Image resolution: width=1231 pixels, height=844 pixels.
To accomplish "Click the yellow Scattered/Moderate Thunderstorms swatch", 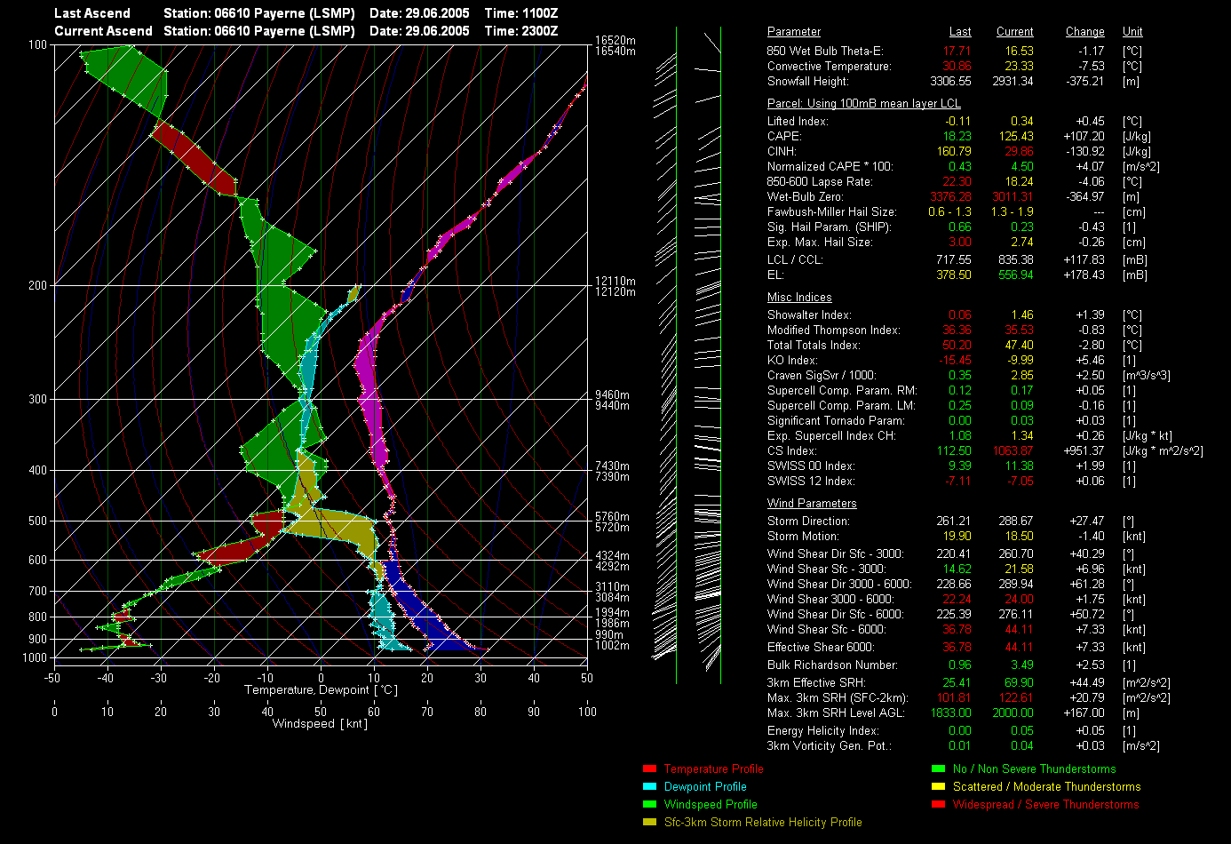I will 938,787.
